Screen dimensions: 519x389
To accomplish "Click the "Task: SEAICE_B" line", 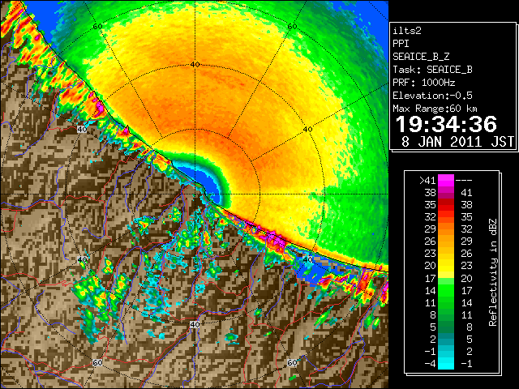I will tap(432, 70).
